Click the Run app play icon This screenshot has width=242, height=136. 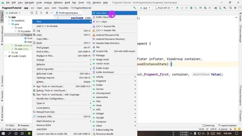coord(177,8)
